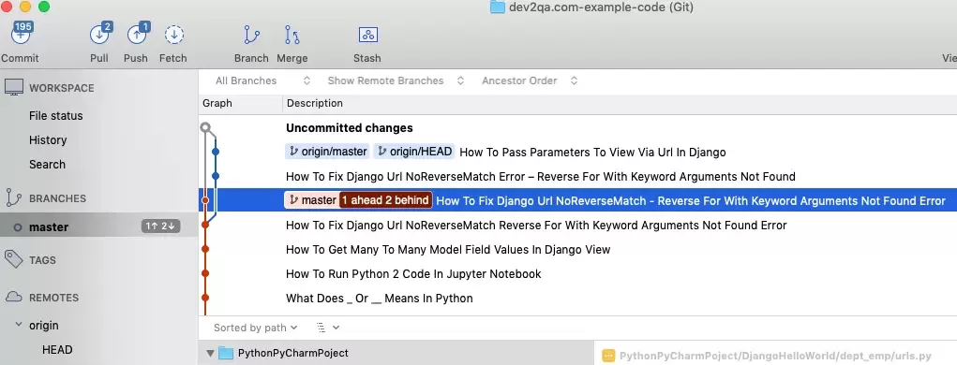Click the Branch toolbar icon
957x365 pixels.
(x=251, y=35)
